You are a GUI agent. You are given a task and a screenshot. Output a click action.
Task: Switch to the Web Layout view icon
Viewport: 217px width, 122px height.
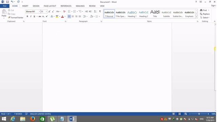[x=185, y=114]
